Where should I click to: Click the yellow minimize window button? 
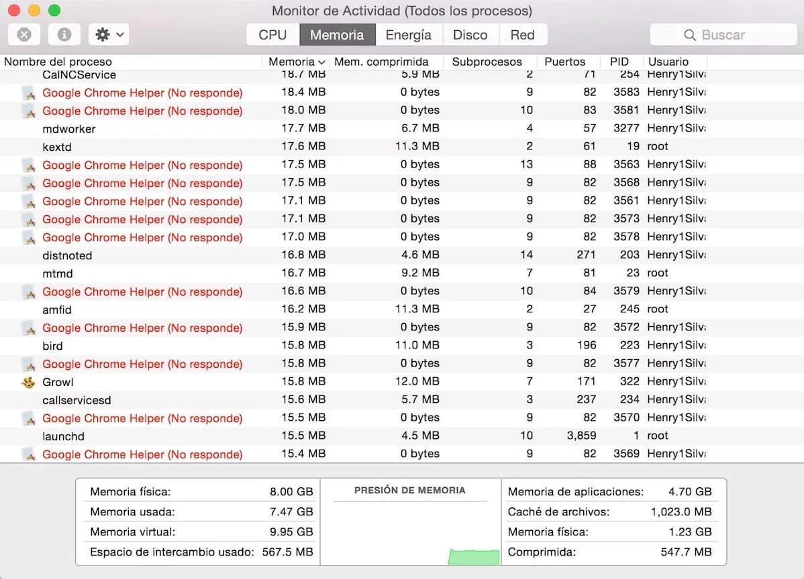click(x=34, y=10)
